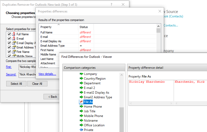Click the Select All button

pos(16,84)
